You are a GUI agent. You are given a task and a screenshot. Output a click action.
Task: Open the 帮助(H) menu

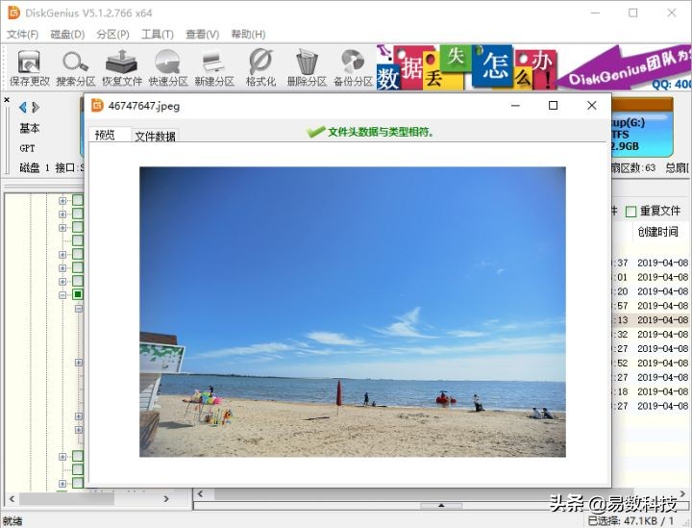[x=248, y=34]
